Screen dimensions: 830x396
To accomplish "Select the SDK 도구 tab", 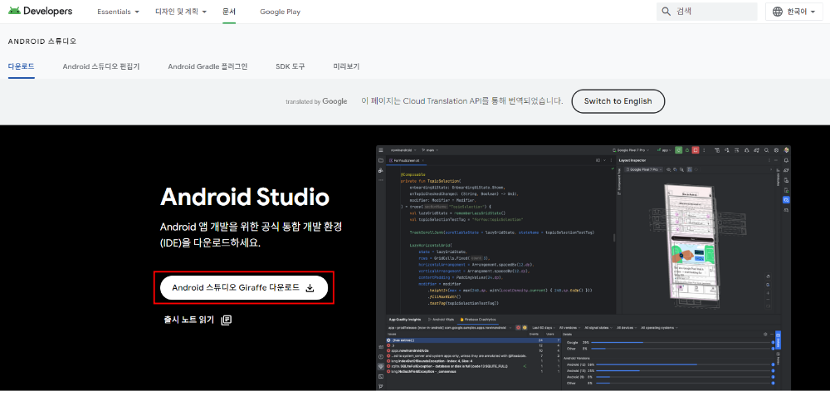I will click(290, 66).
